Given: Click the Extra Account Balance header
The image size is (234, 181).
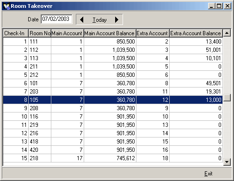Looking at the screenshot, I should point(196,33).
